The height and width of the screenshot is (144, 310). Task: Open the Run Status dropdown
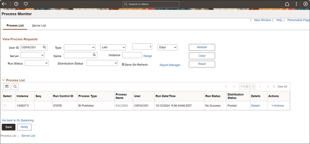point(37,63)
